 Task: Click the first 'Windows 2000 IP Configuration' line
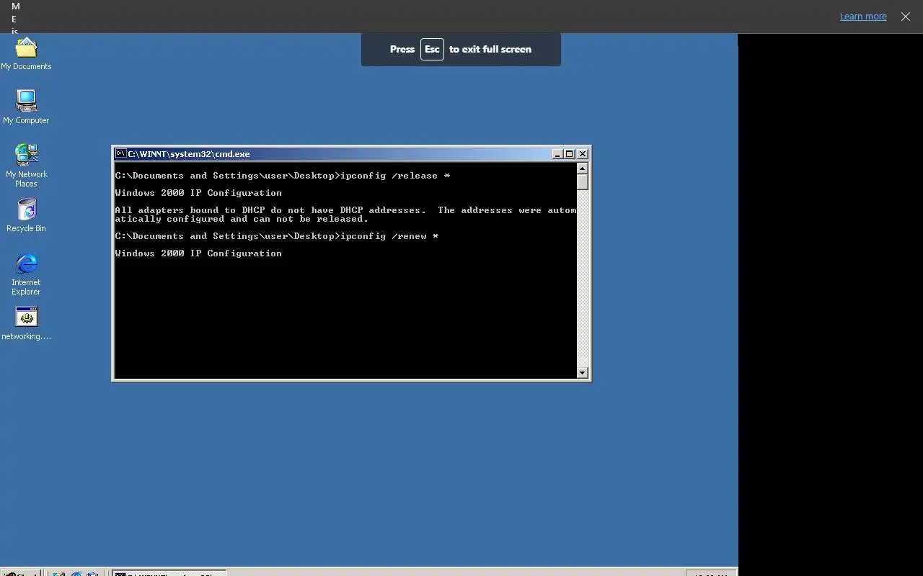pos(198,193)
